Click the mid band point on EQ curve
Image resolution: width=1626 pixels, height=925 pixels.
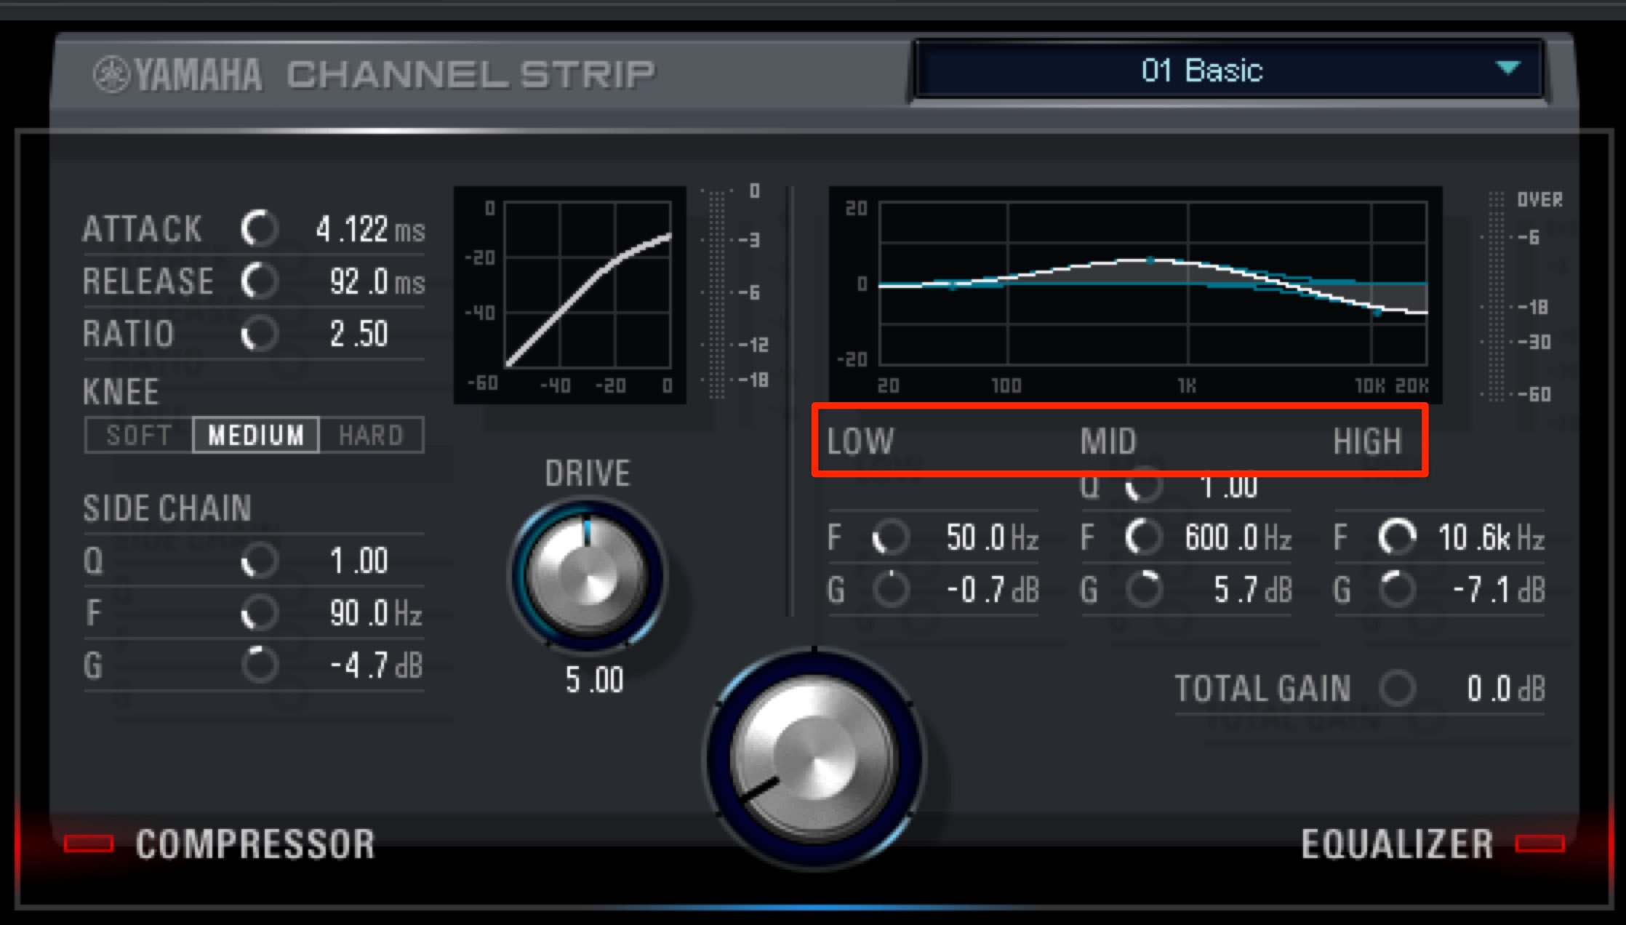[x=1150, y=260]
